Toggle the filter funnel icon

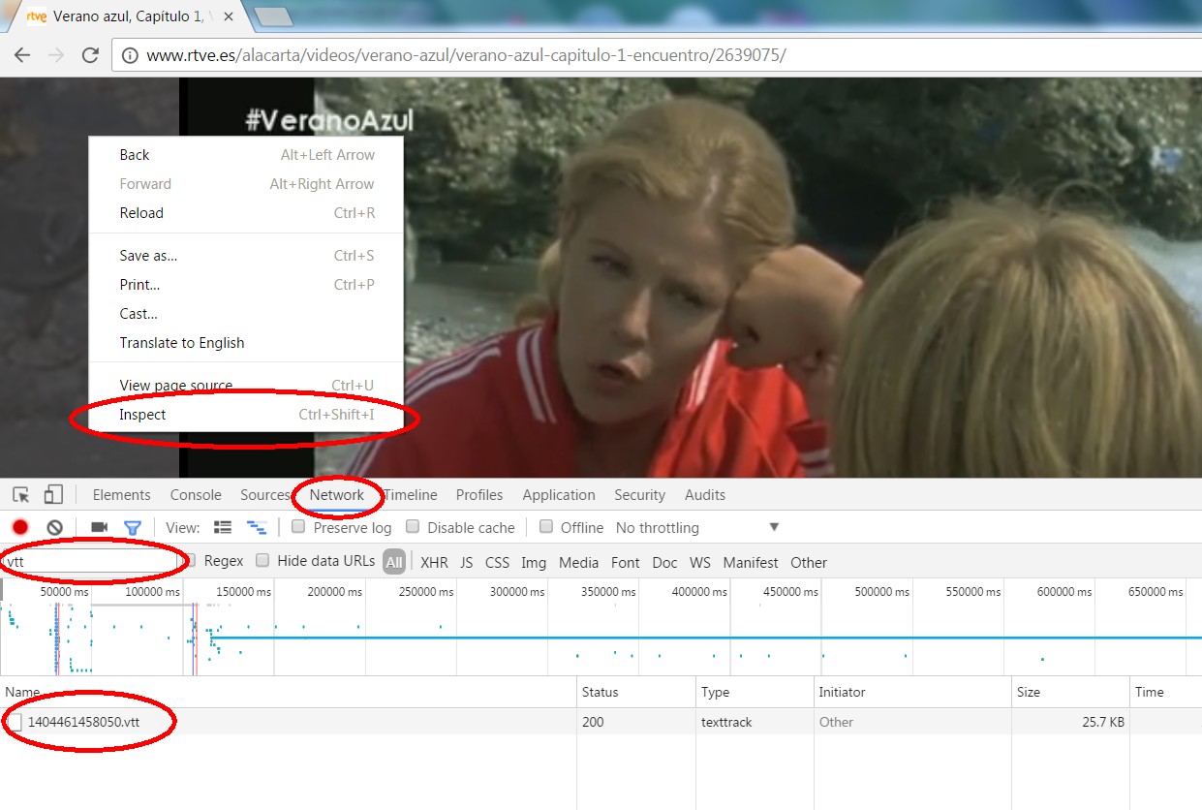[133, 528]
